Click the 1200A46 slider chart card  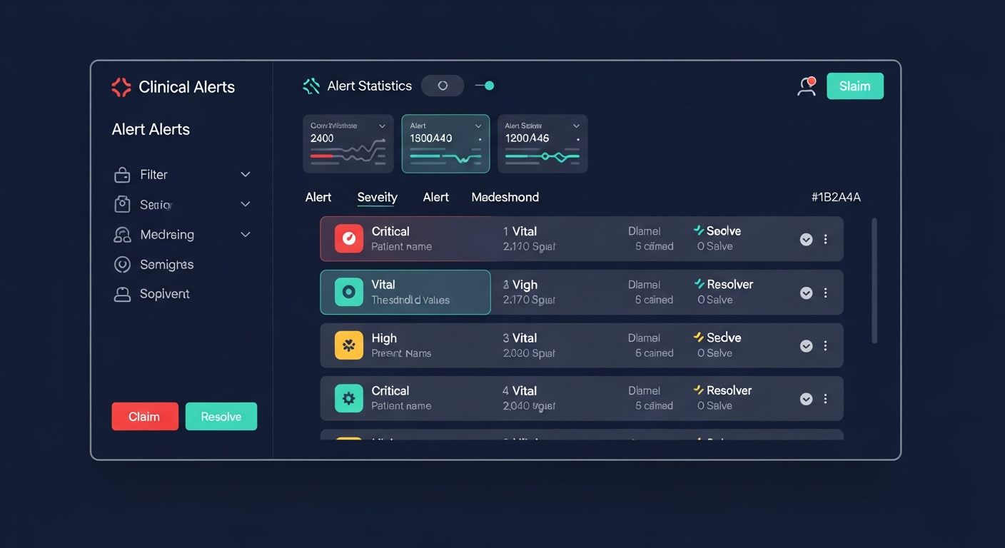point(542,143)
